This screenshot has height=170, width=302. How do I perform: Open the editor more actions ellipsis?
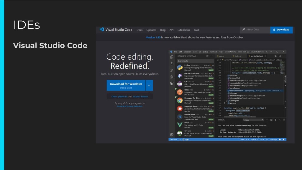284,56
